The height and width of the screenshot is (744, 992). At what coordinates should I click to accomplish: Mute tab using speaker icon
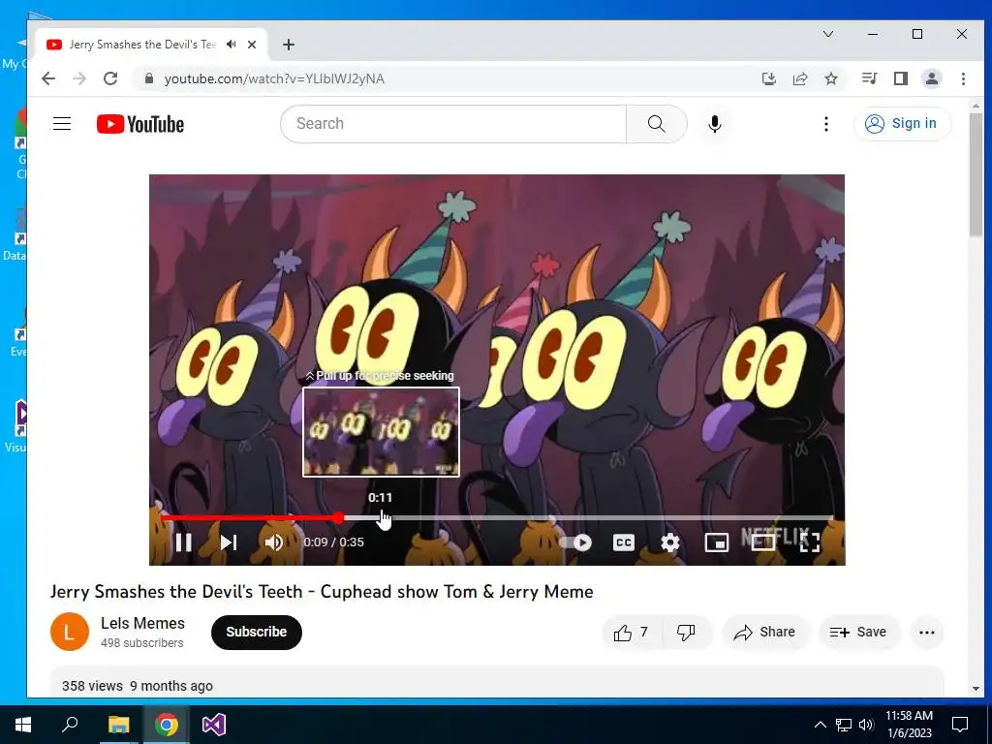click(232, 45)
